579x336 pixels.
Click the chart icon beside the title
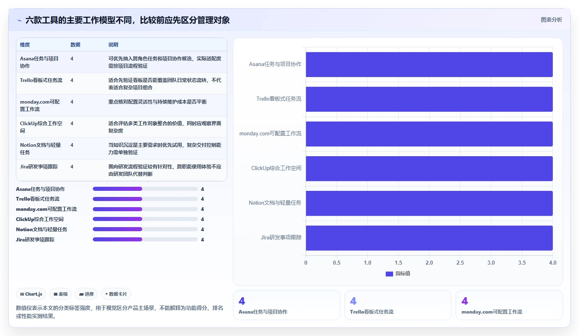tap(20, 20)
